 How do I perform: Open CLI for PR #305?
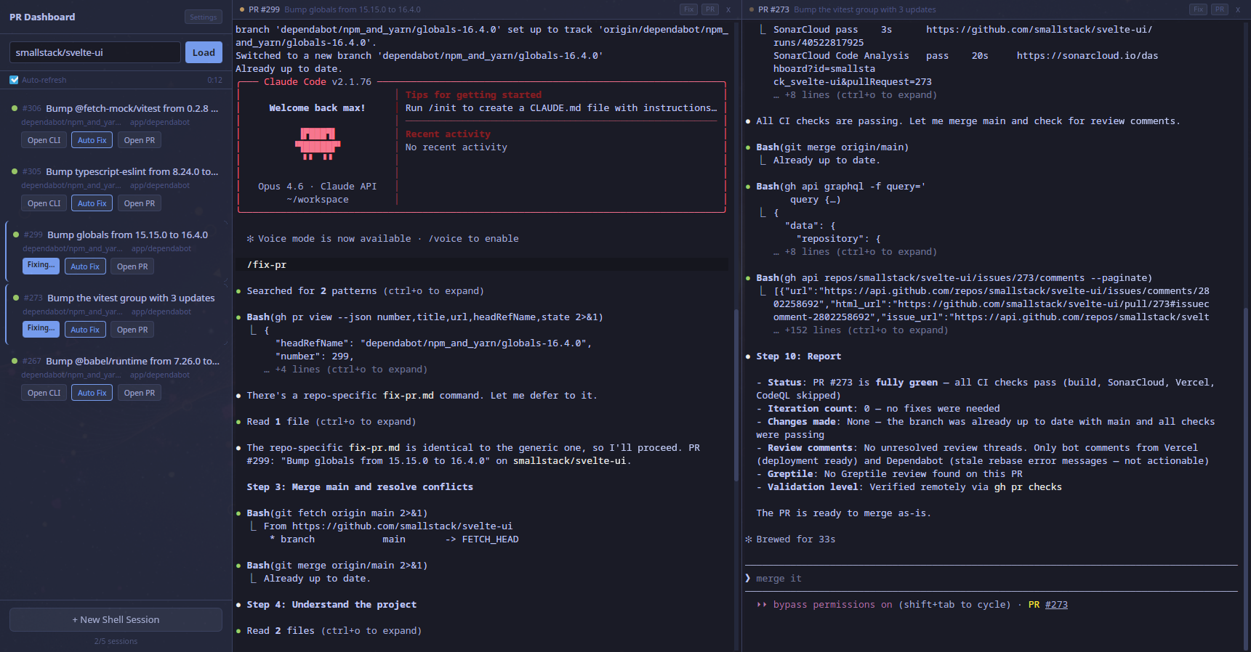coord(44,203)
